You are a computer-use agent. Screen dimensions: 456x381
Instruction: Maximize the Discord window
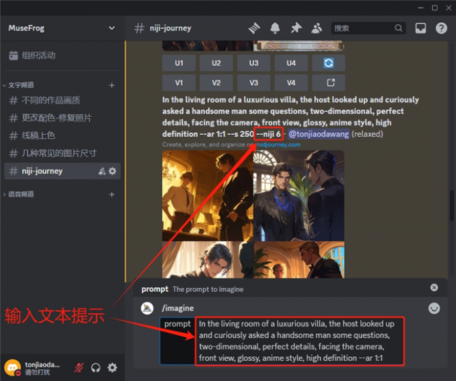click(435, 8)
